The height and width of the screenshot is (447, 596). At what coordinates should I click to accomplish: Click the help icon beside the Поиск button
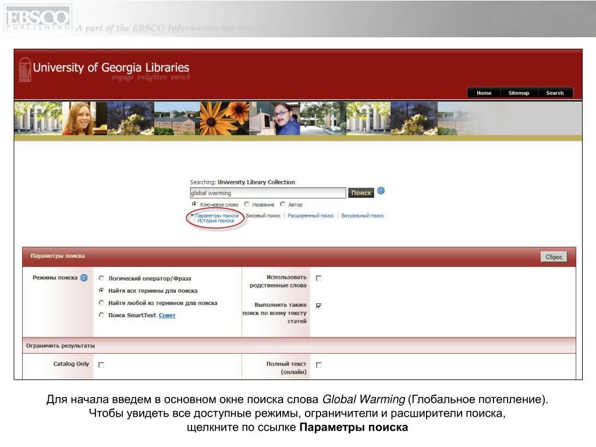click(381, 191)
